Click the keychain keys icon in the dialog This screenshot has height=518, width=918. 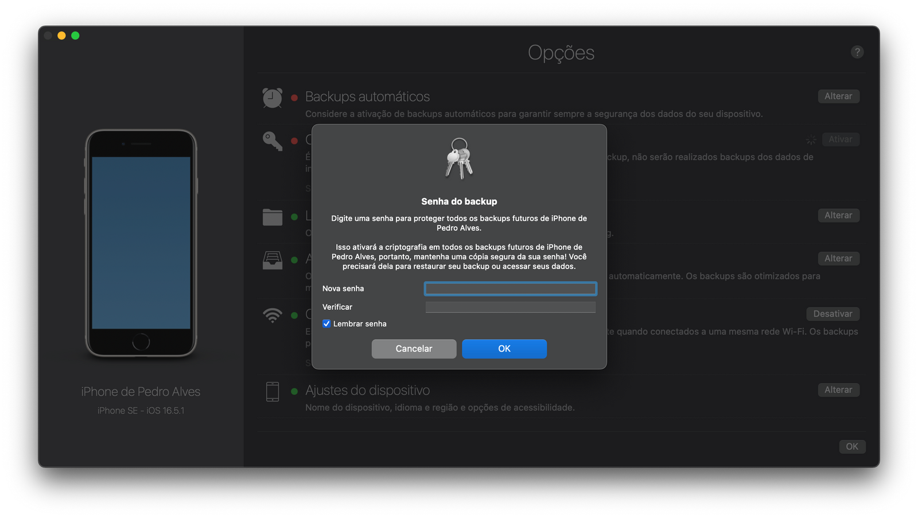459,158
